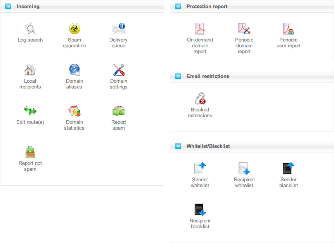The image size is (334, 243).
Task: Click the Edit route(s) green arrows icon
Action: [30, 111]
